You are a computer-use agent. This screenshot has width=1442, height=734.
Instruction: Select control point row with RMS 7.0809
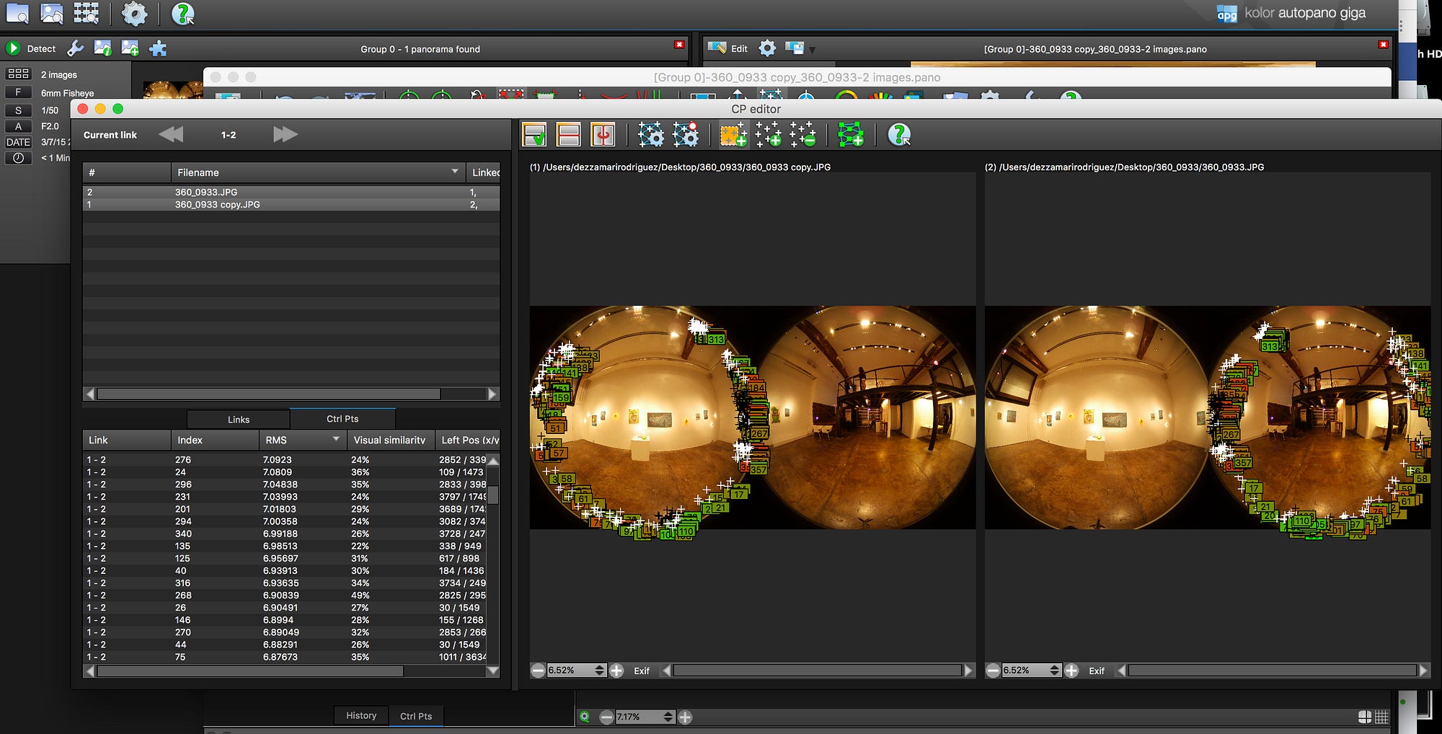click(286, 472)
